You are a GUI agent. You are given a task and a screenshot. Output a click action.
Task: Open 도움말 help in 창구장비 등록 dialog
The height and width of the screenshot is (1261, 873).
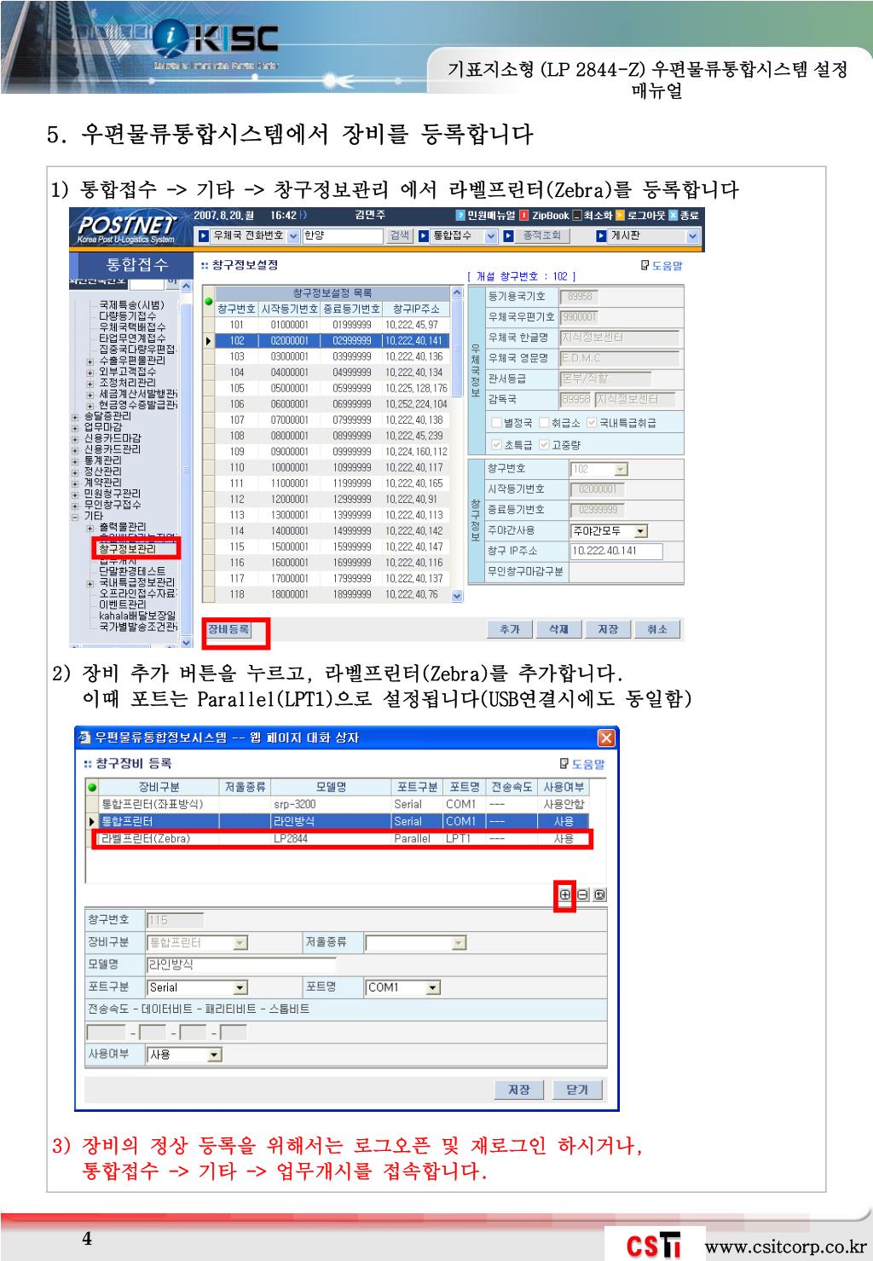[x=582, y=764]
